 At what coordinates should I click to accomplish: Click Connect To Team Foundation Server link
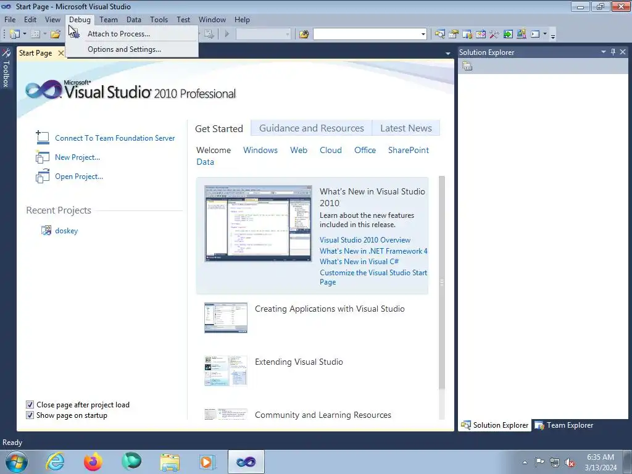tap(115, 138)
